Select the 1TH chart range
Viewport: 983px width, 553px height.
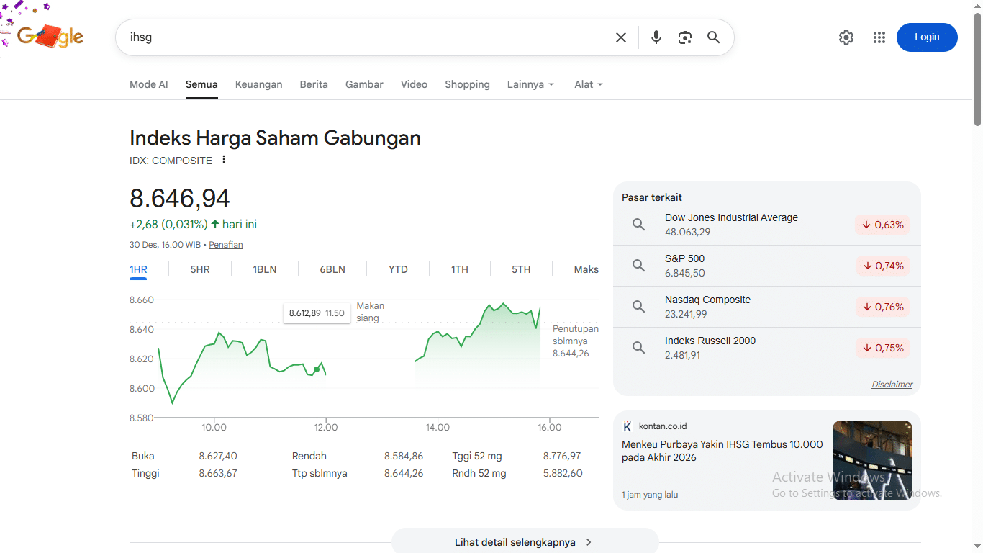(x=460, y=269)
